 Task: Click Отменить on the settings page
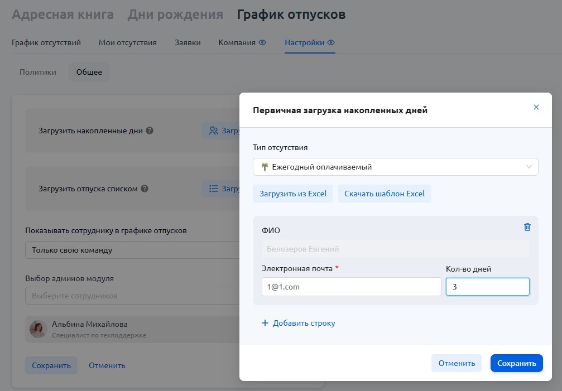coord(107,365)
